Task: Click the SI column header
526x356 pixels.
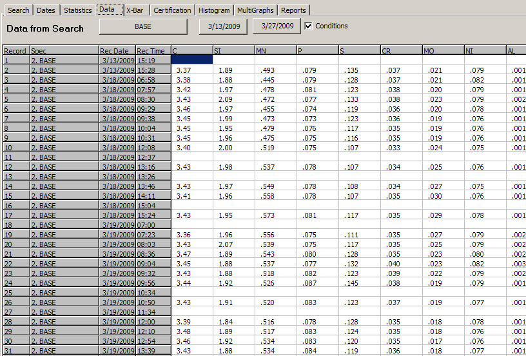Action: (x=234, y=51)
